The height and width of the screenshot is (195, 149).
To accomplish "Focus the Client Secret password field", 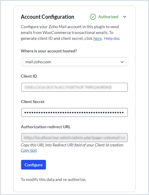I will coord(74,112).
